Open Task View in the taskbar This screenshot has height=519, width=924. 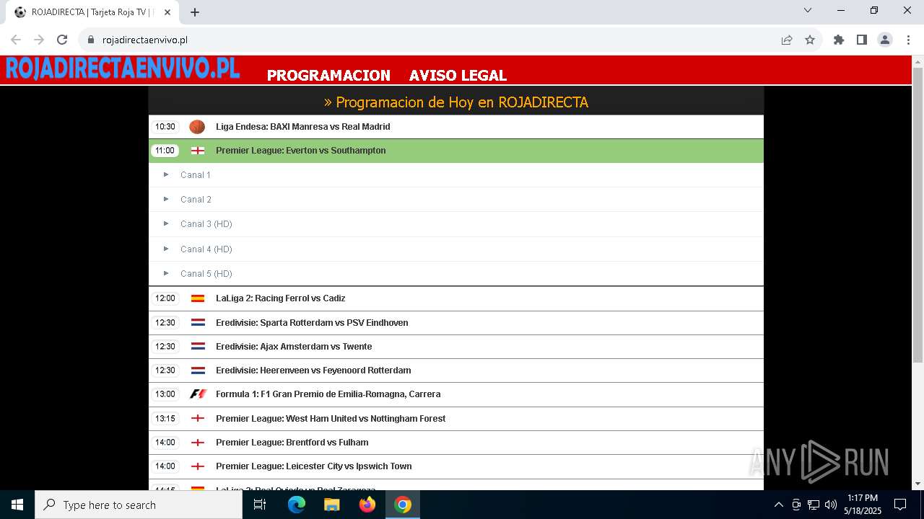260,505
